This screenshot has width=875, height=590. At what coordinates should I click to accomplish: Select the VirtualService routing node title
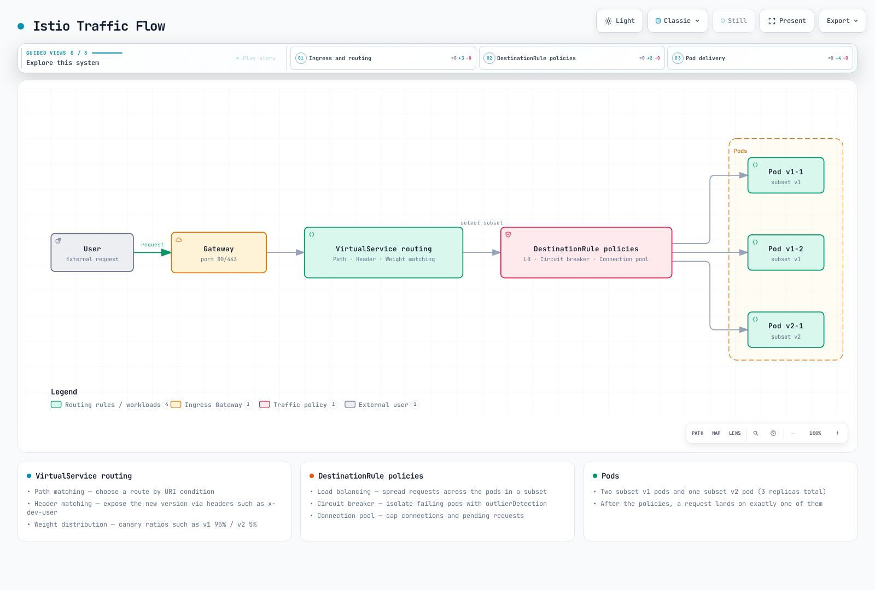384,249
